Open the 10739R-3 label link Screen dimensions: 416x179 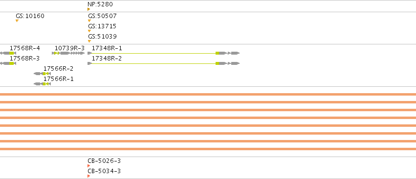pyautogui.click(x=69, y=48)
